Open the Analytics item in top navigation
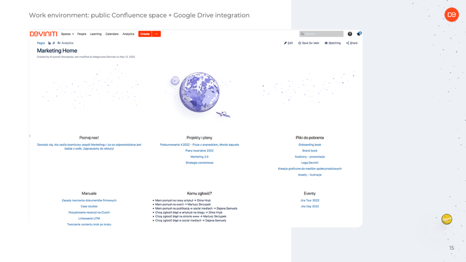The image size is (466, 262). point(128,34)
